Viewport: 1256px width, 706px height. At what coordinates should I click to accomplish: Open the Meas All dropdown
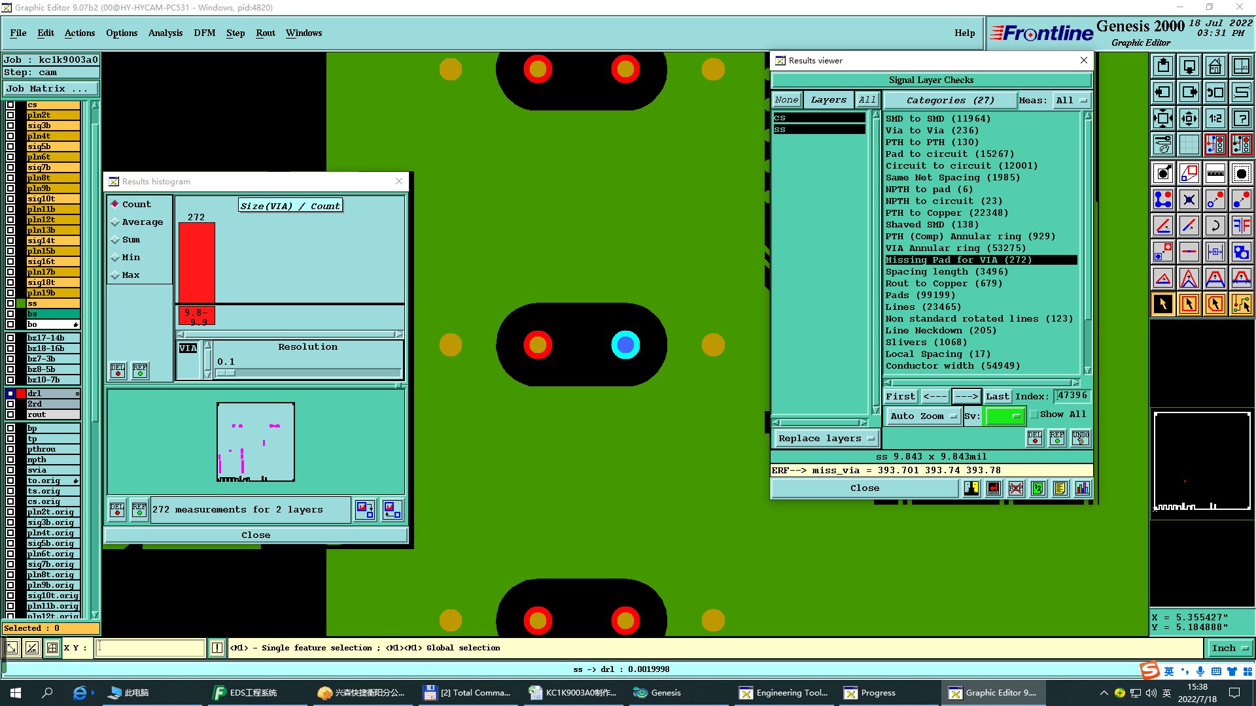point(1071,100)
